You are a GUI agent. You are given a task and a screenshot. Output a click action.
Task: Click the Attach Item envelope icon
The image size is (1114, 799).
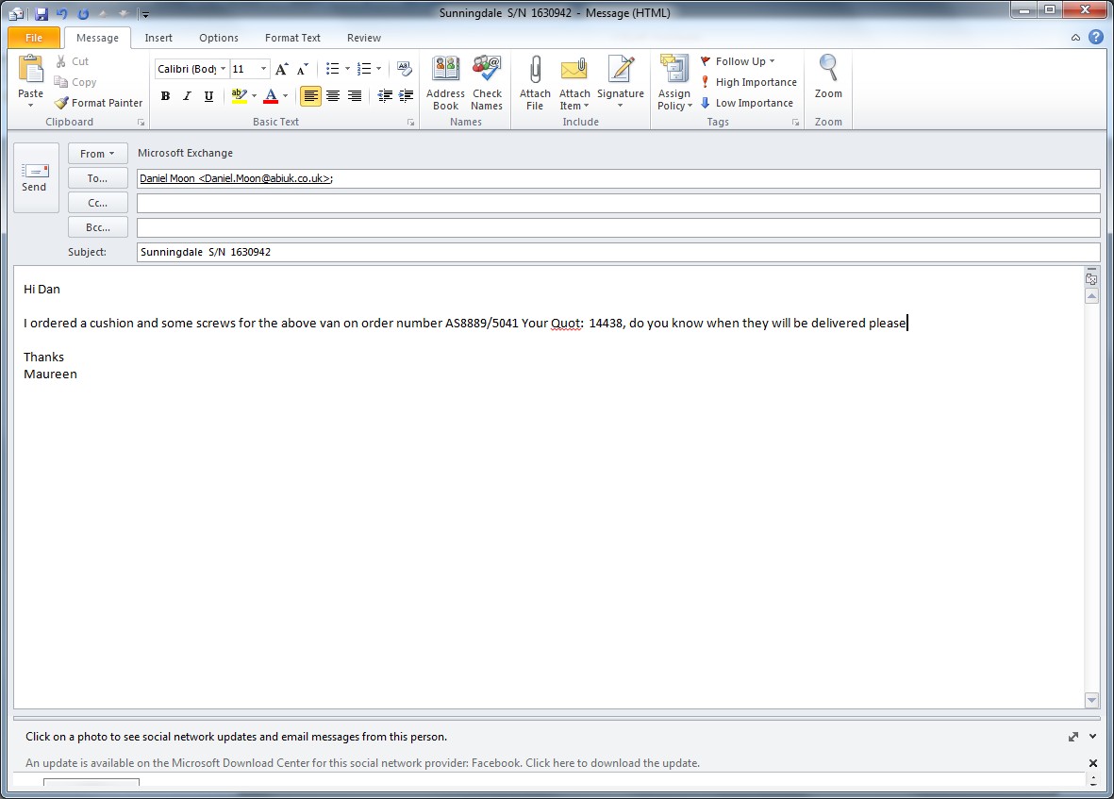point(574,70)
